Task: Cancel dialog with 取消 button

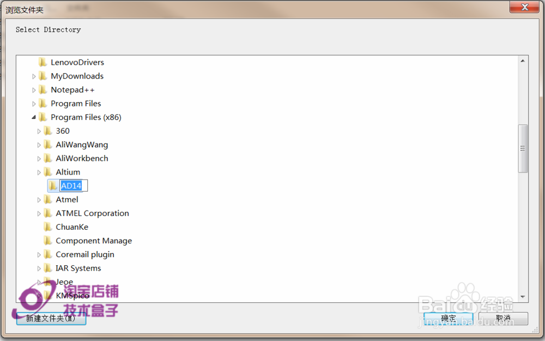Action: click(503, 319)
